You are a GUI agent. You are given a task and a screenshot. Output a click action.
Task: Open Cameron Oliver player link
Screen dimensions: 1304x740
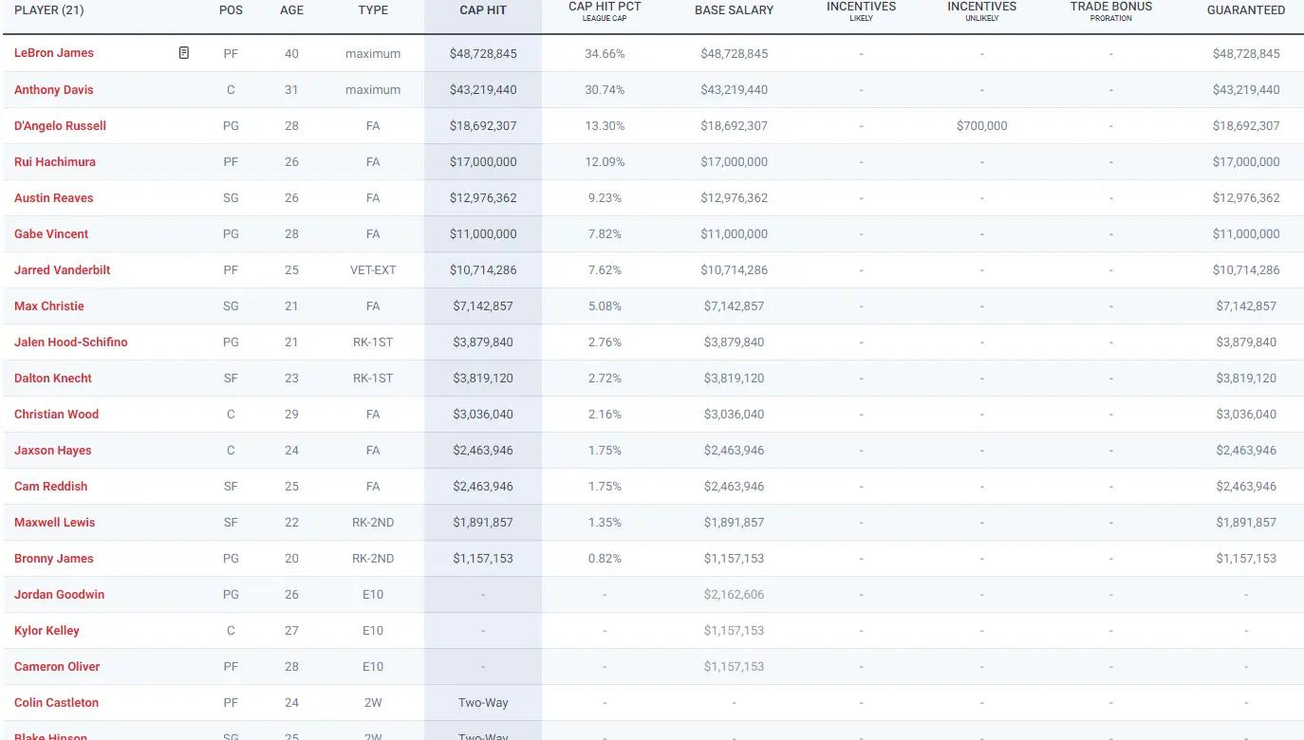click(x=57, y=666)
